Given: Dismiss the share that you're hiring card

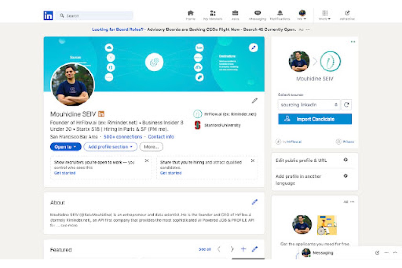Looking at the screenshot, I should click(x=253, y=161).
